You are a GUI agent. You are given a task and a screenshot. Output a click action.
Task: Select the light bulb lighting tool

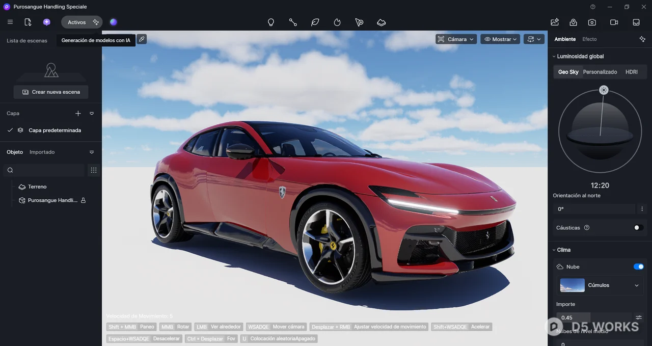click(271, 22)
